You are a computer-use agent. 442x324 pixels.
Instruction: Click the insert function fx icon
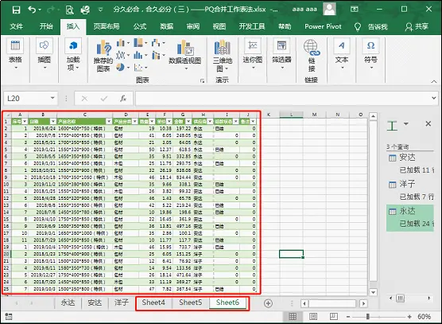123,99
